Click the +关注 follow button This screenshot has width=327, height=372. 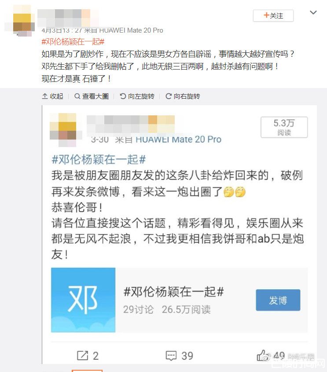point(273,16)
